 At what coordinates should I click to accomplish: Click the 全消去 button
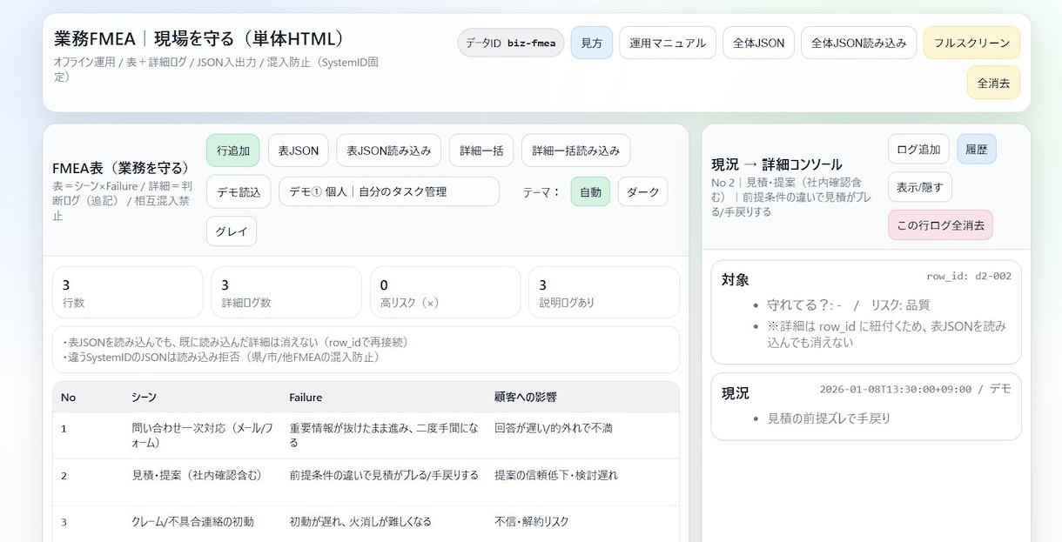pos(993,83)
